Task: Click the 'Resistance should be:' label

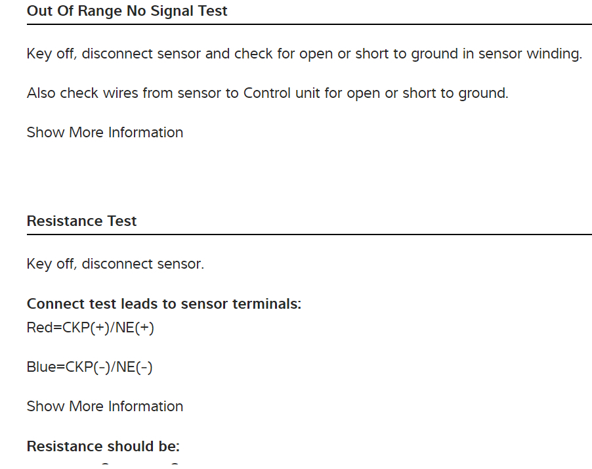Action: click(x=103, y=446)
